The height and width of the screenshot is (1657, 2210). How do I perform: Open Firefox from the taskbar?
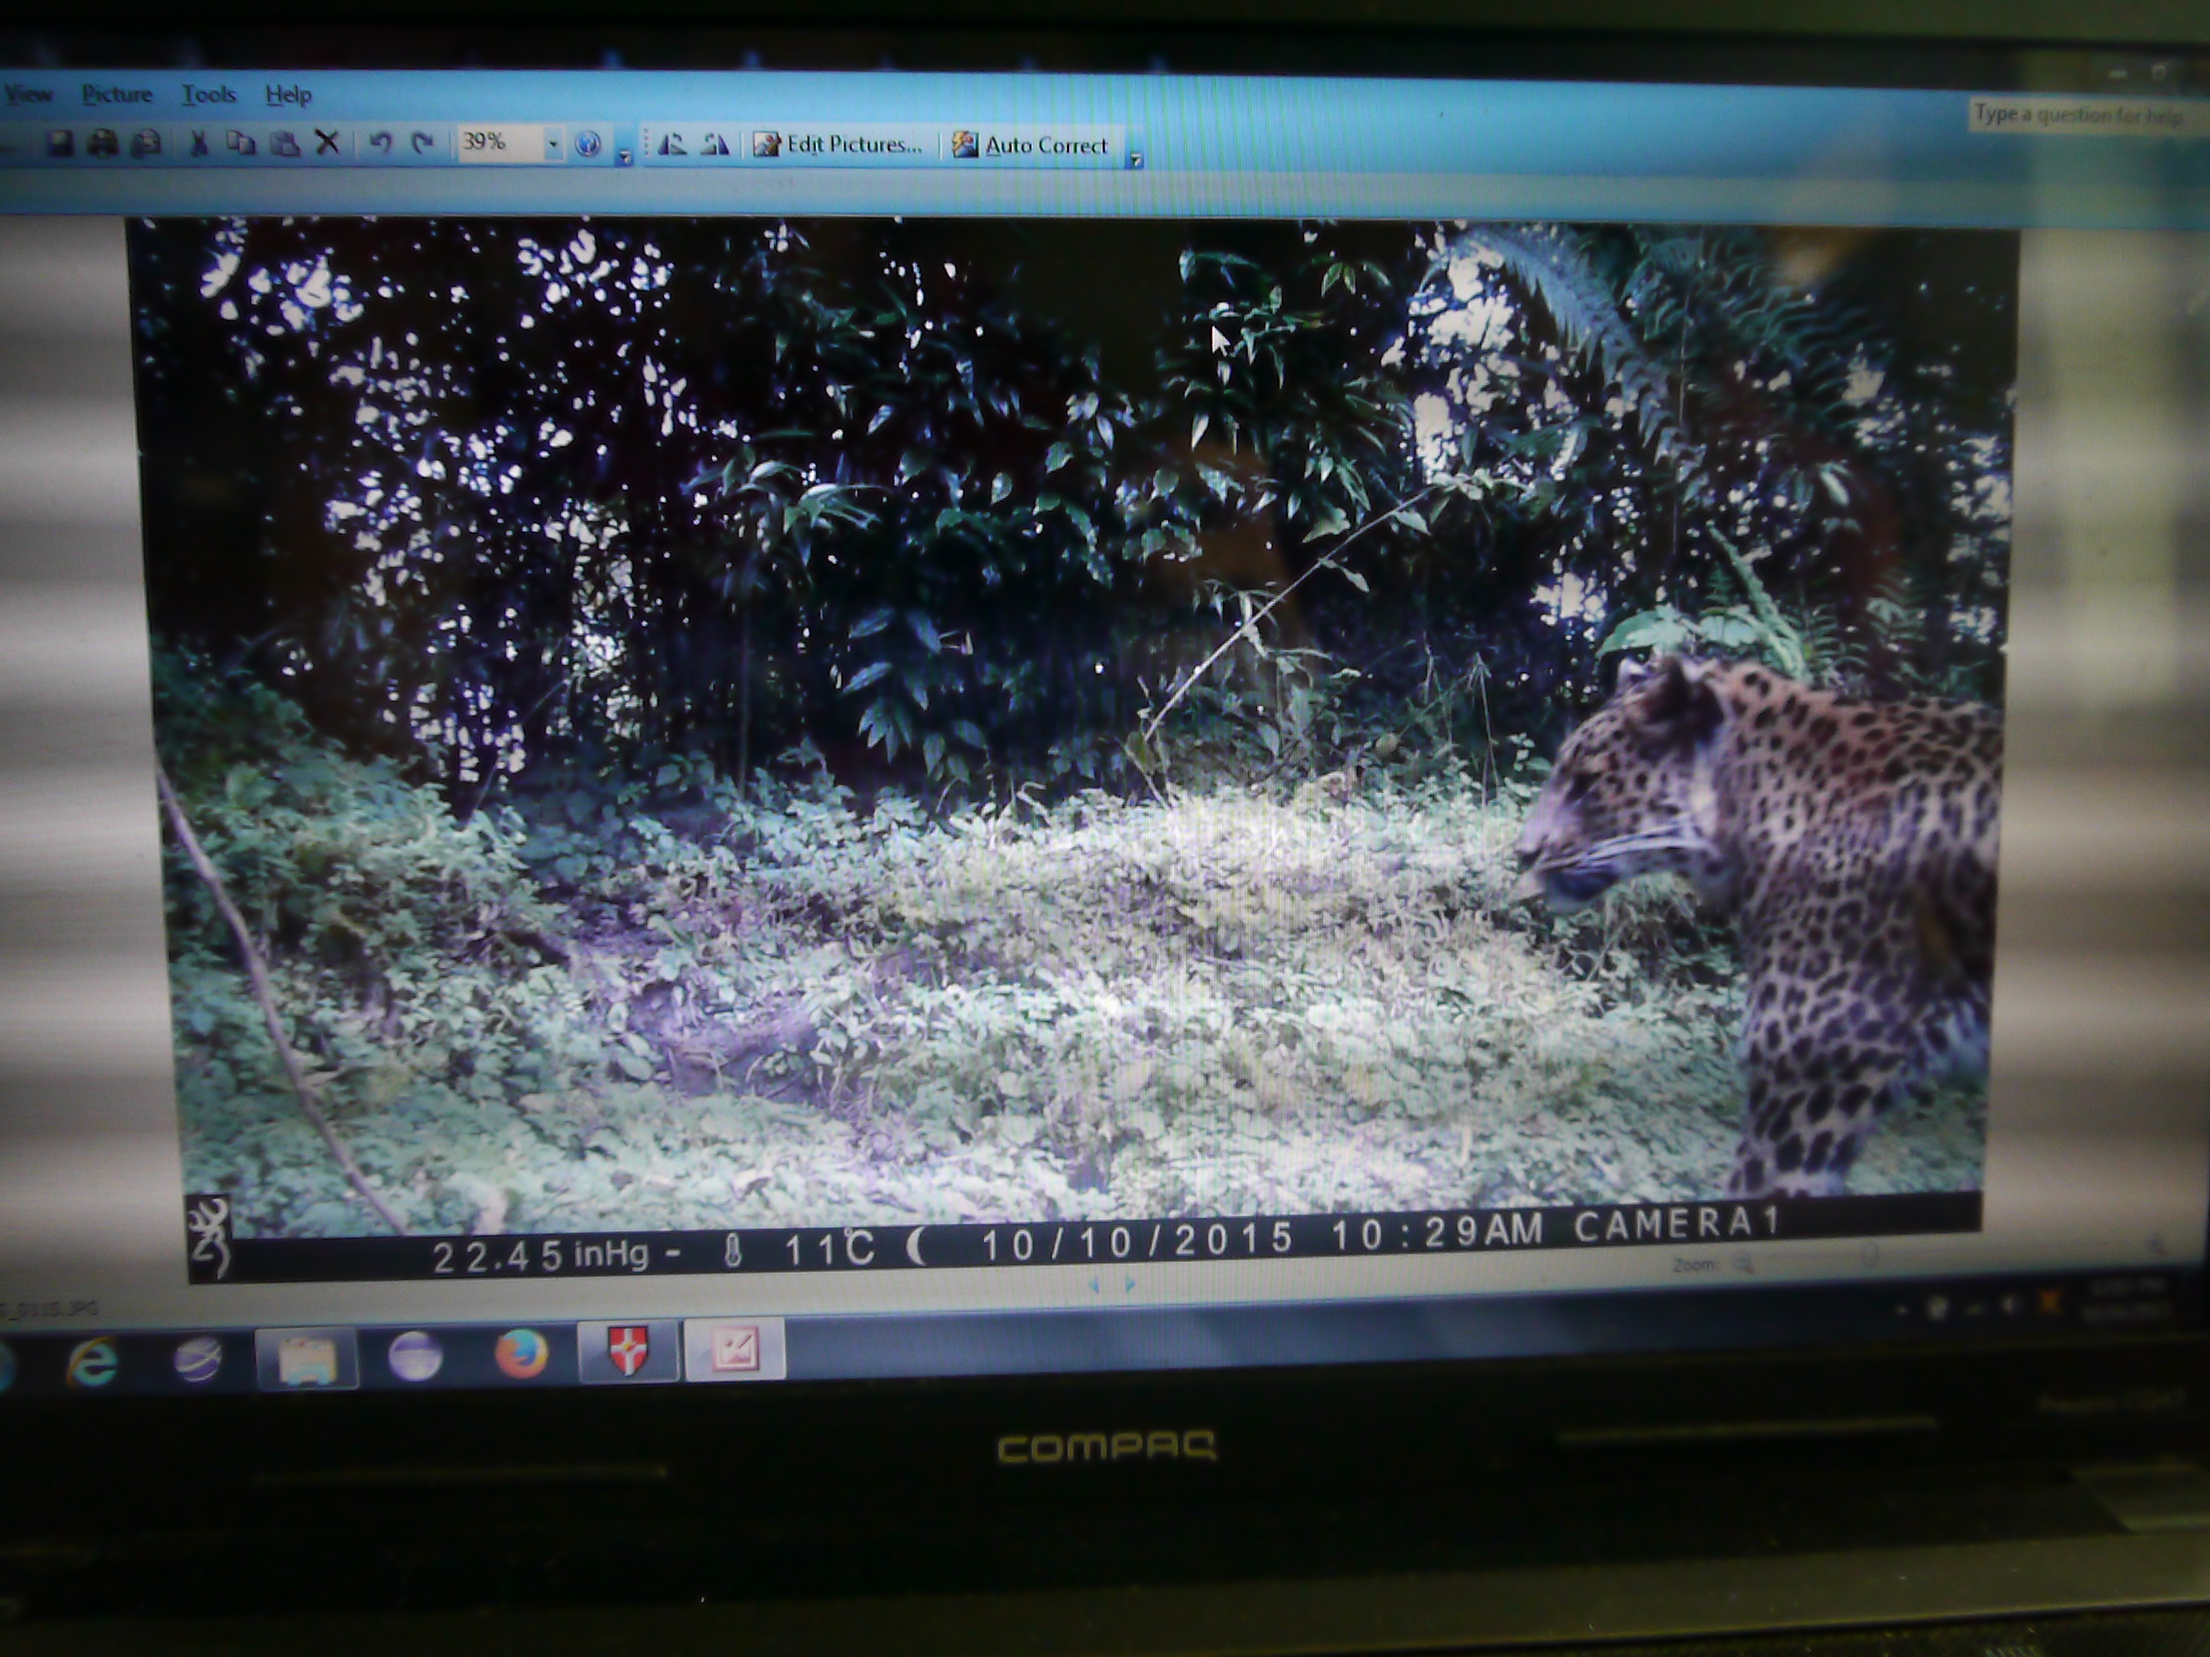click(521, 1355)
